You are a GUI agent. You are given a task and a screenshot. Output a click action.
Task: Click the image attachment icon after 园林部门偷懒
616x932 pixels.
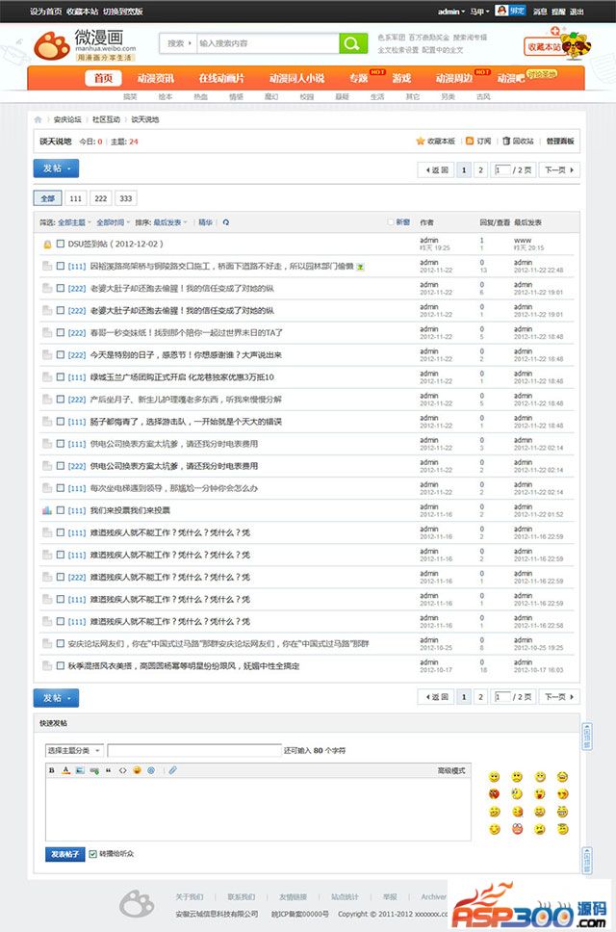(360, 267)
